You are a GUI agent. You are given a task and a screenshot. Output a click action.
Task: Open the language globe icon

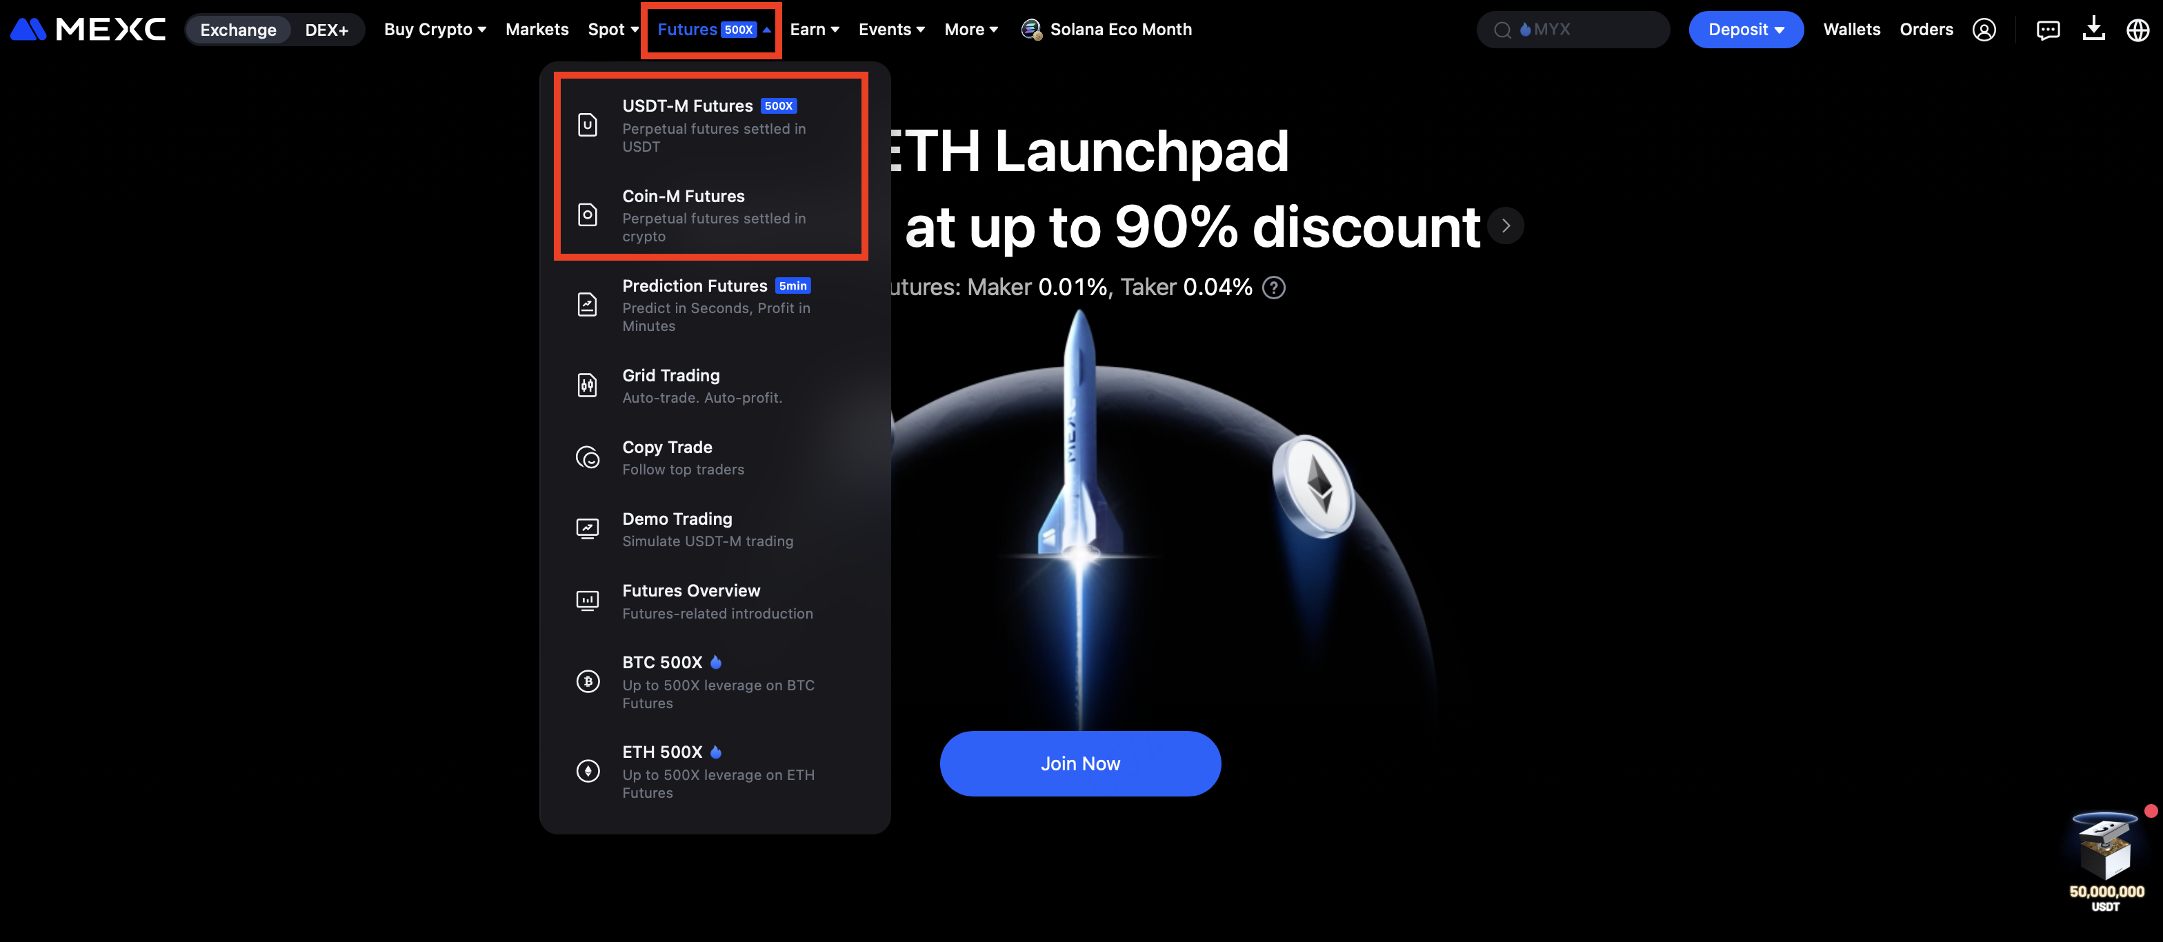tap(2137, 30)
